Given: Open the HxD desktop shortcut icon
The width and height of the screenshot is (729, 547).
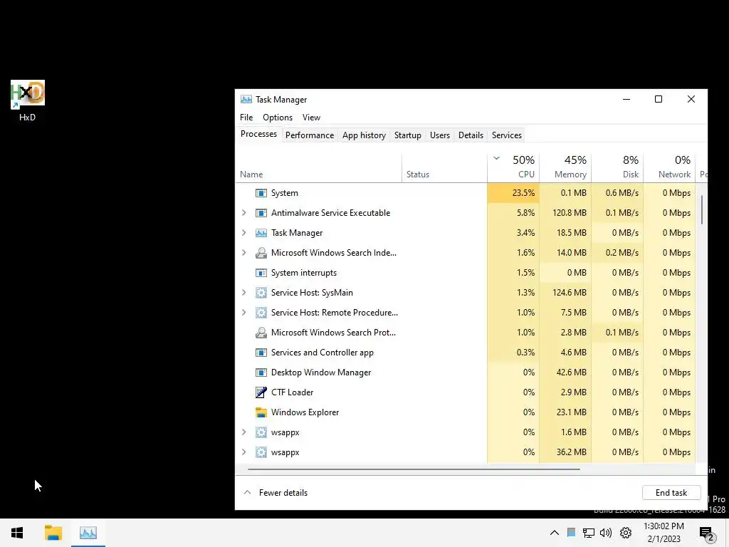Looking at the screenshot, I should coord(28,95).
